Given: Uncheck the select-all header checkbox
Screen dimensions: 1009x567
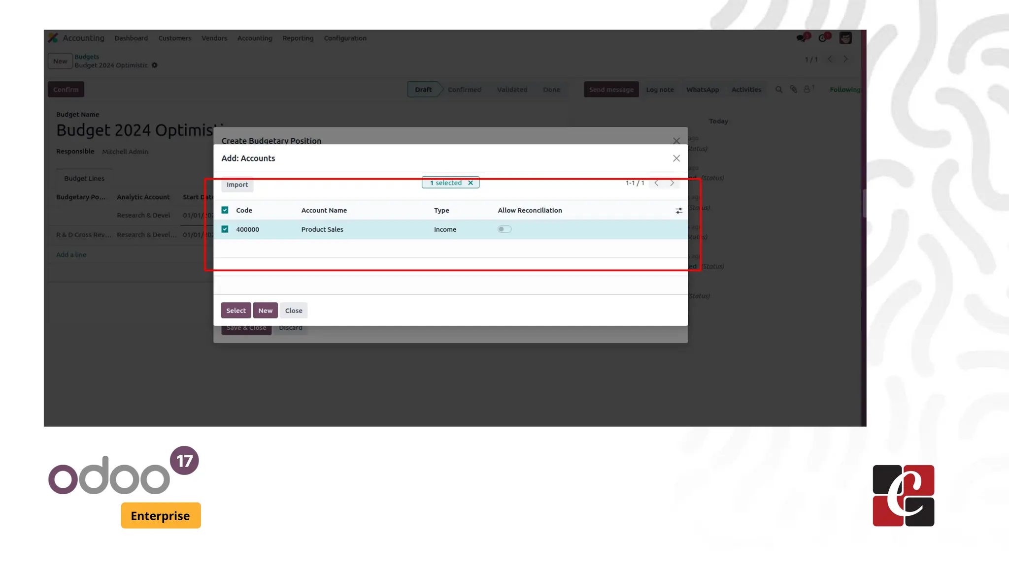Looking at the screenshot, I should click(x=225, y=210).
